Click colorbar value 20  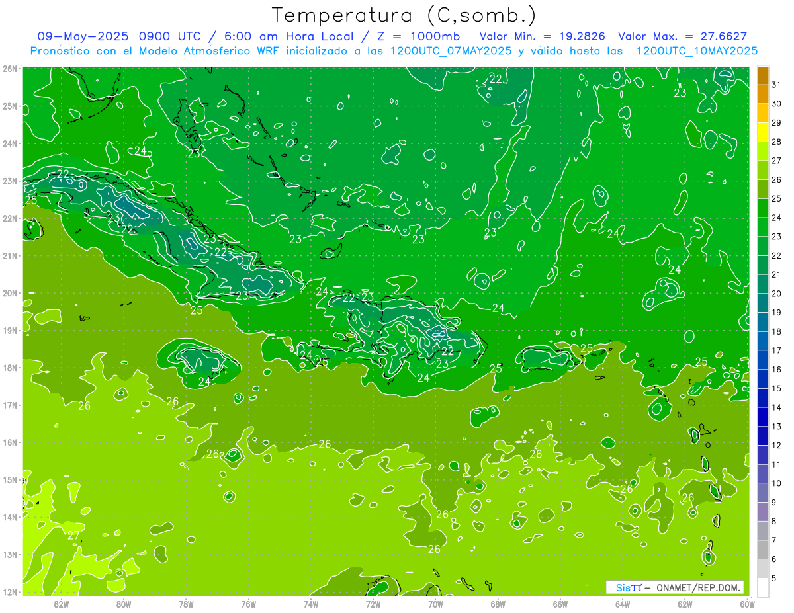coord(776,294)
